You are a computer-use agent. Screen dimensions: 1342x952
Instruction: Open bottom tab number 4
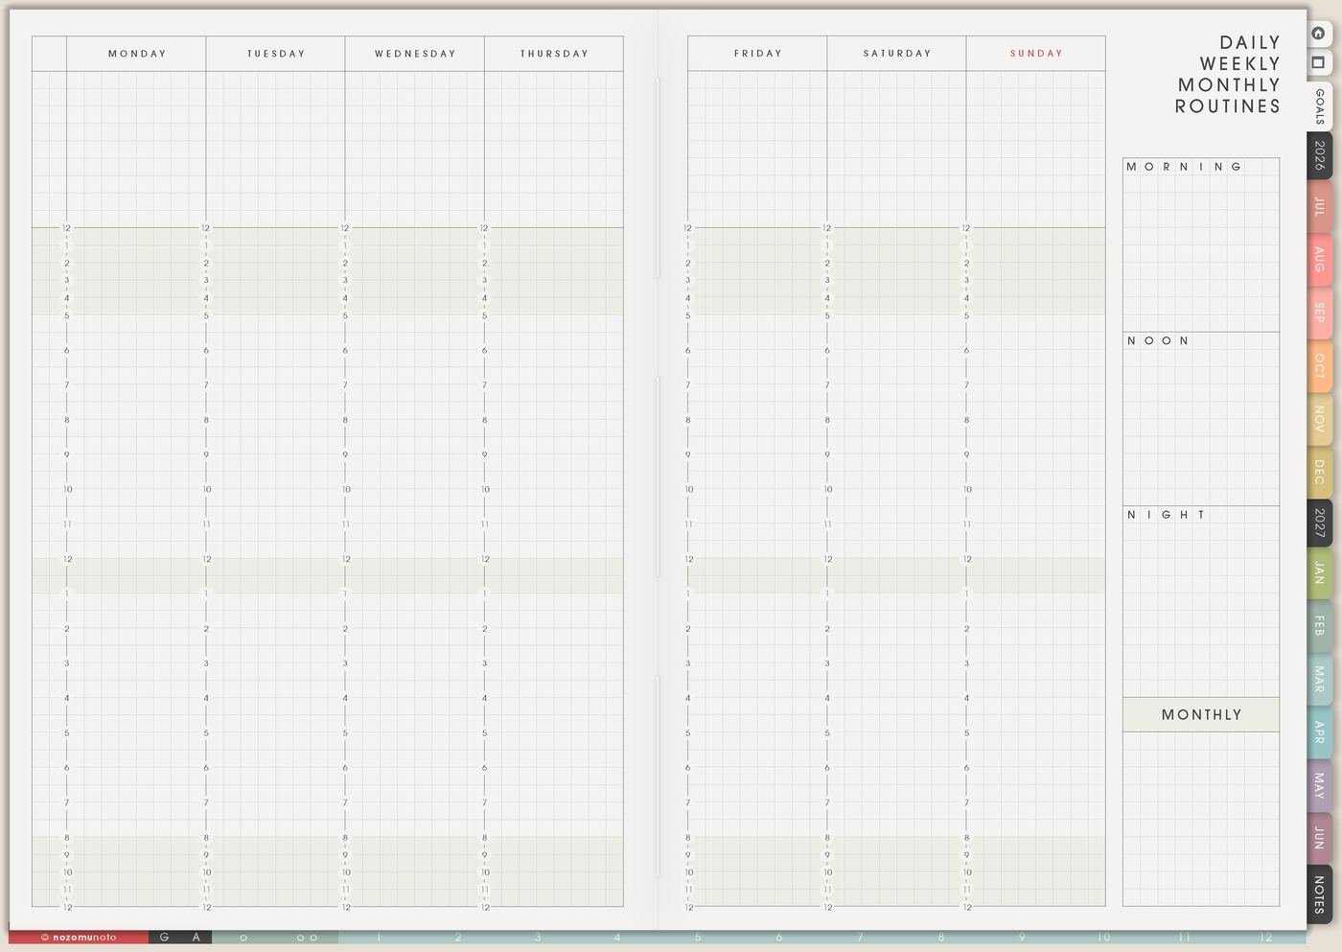(x=617, y=937)
